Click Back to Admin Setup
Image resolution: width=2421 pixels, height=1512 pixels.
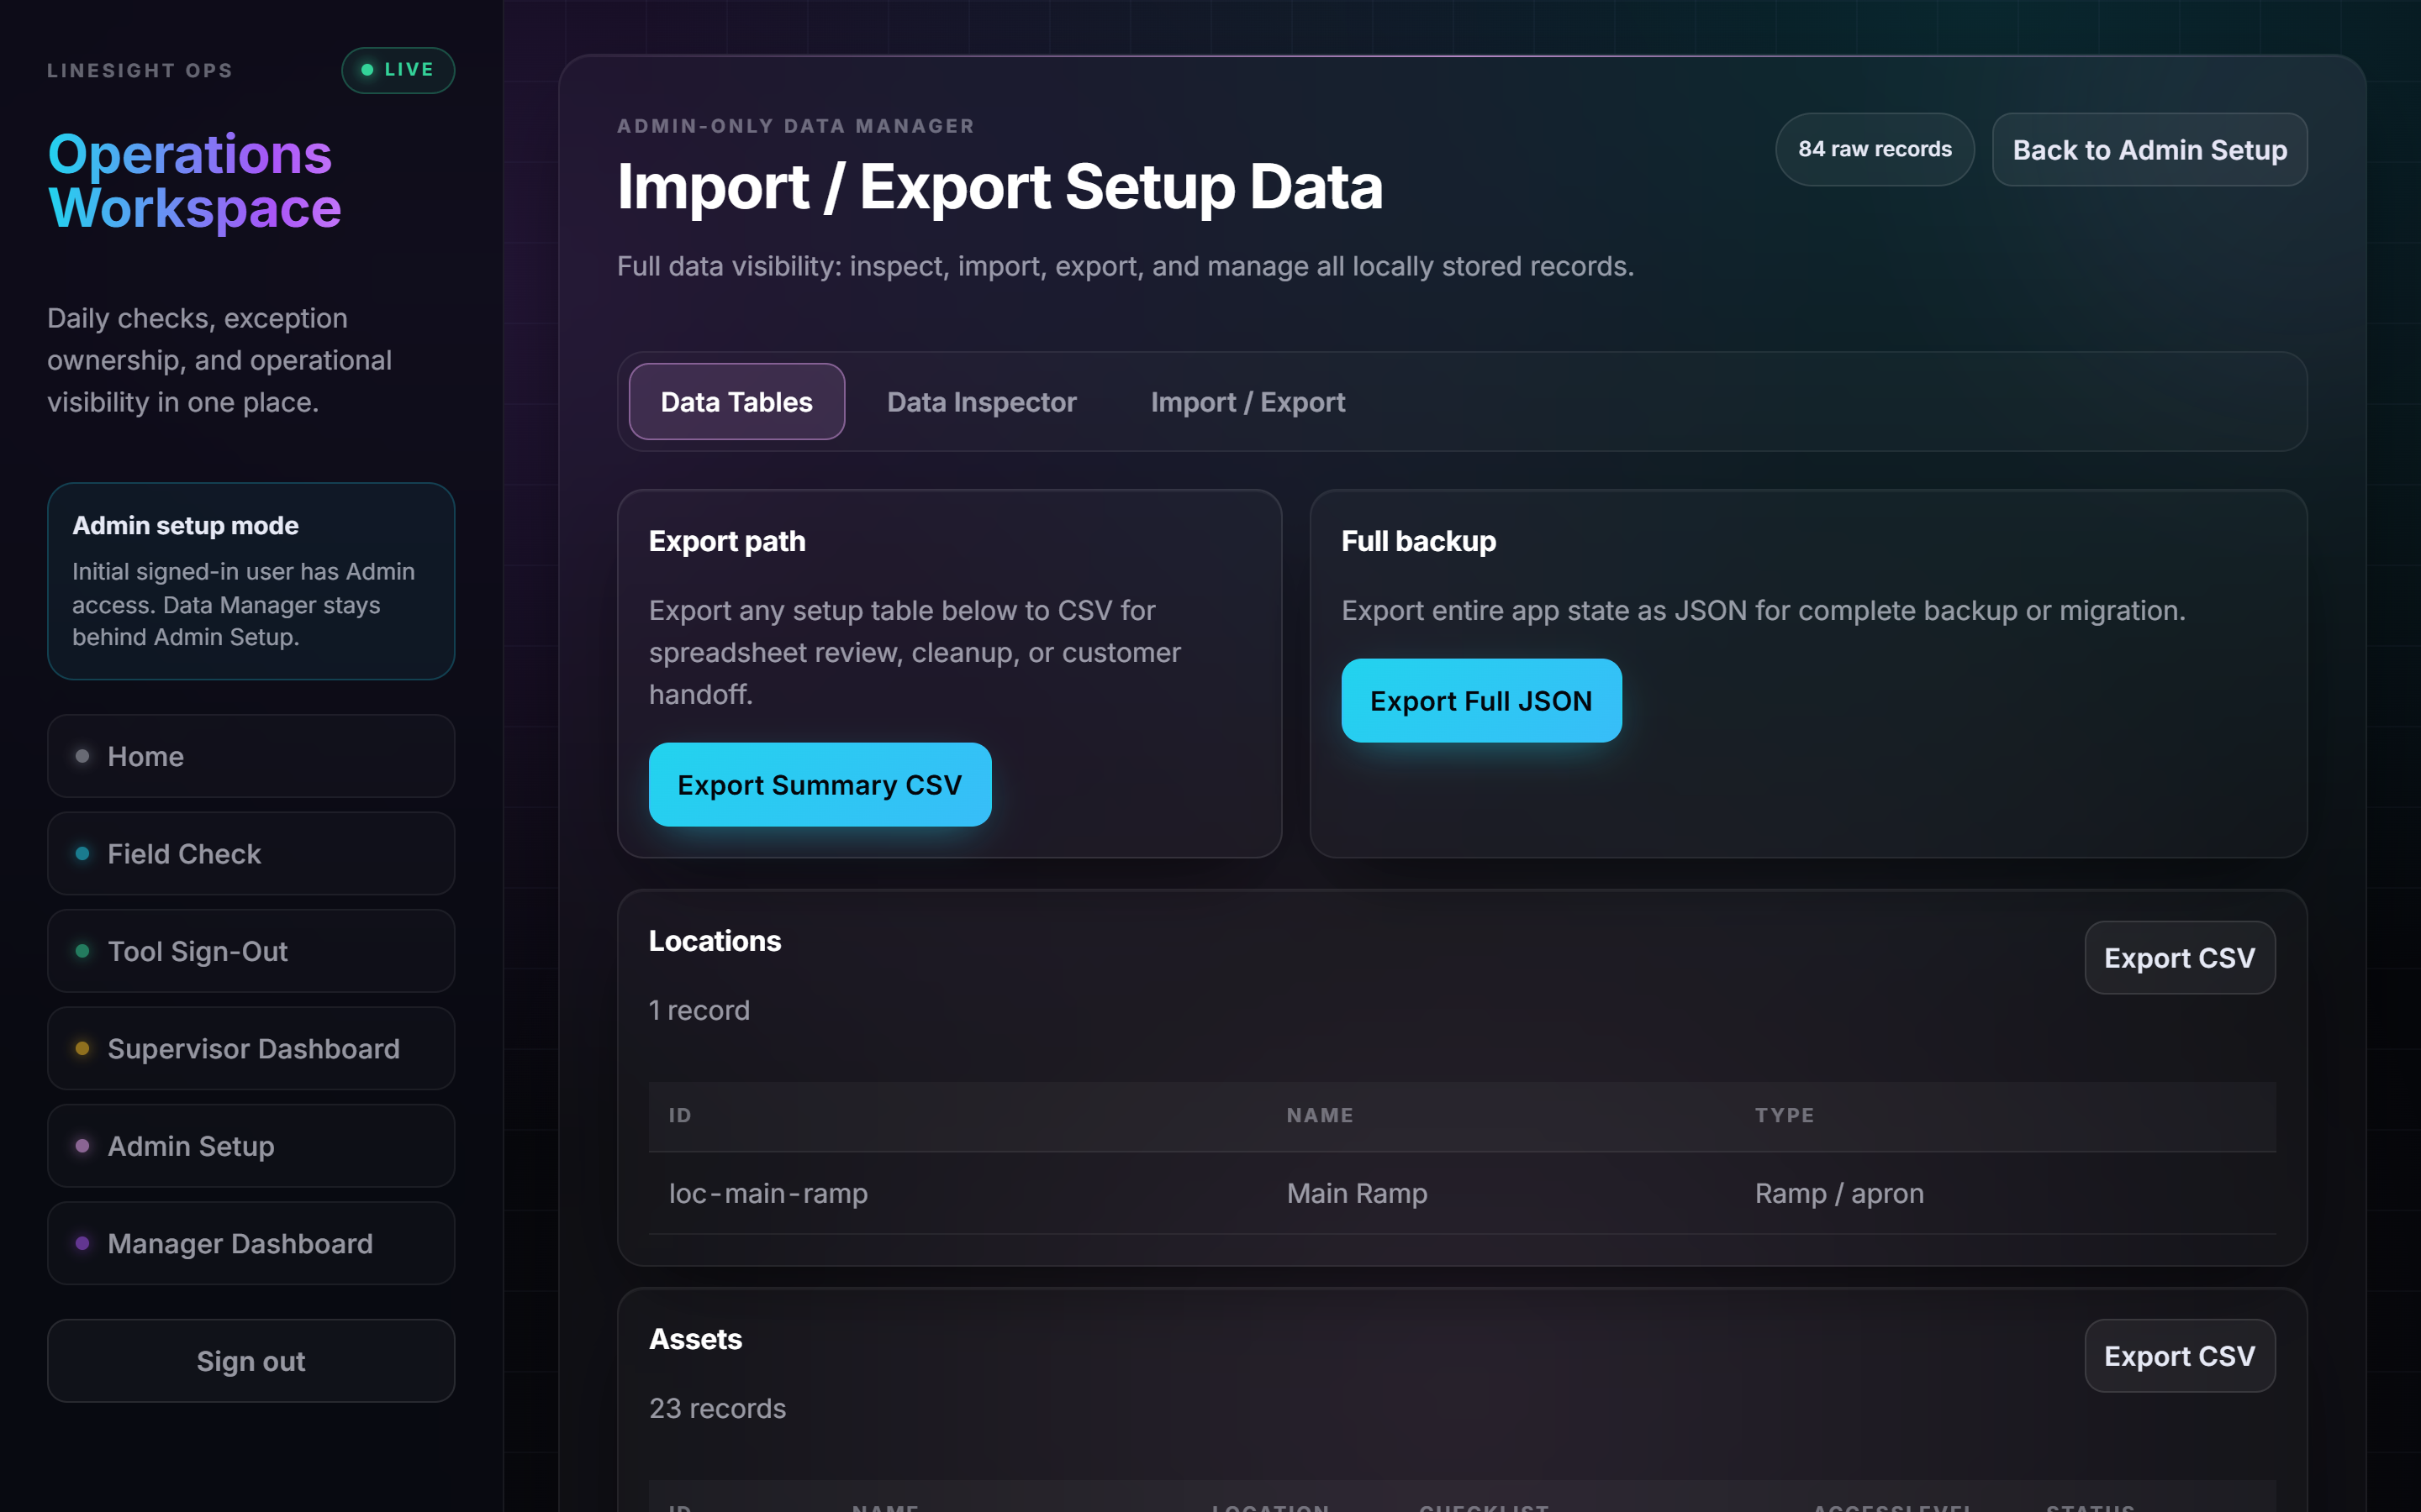(2149, 150)
